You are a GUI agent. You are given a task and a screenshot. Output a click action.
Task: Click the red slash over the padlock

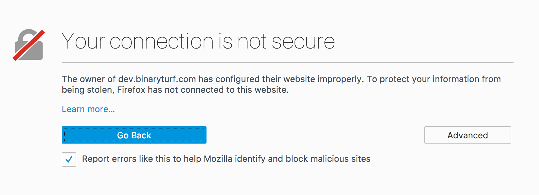point(29,45)
